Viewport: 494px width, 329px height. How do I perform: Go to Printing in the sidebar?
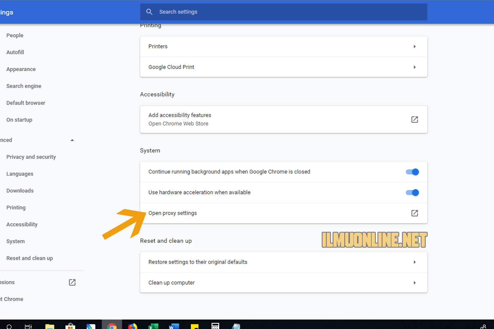tap(16, 208)
